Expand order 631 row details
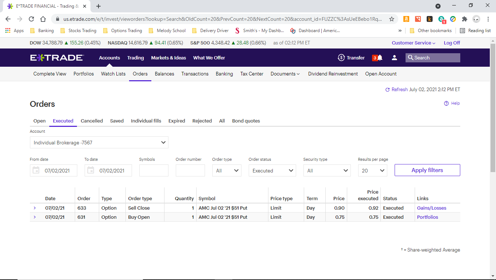The height and width of the screenshot is (280, 496). point(35,217)
